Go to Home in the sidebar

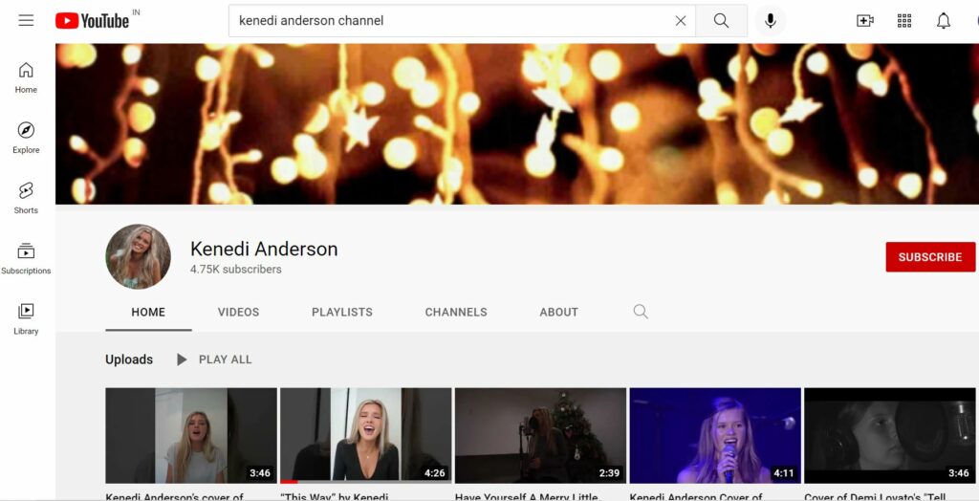point(26,77)
